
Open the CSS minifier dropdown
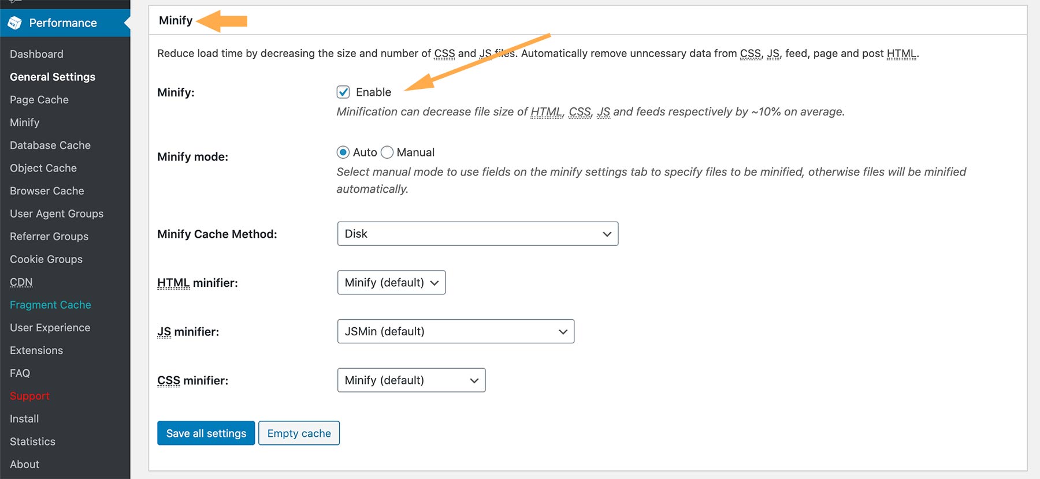tap(411, 380)
